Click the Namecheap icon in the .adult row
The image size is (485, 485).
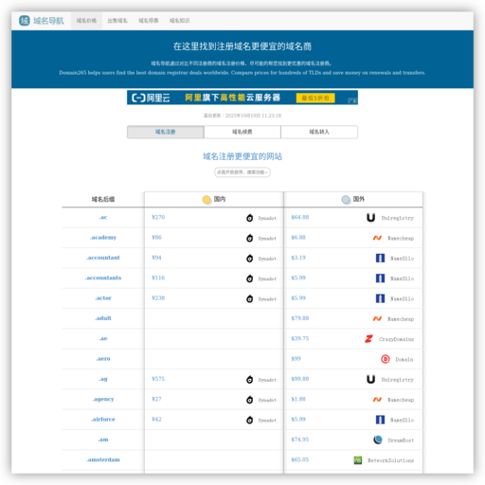[377, 318]
